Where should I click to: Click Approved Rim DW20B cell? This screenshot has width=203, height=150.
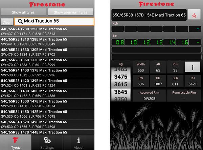[150, 96]
